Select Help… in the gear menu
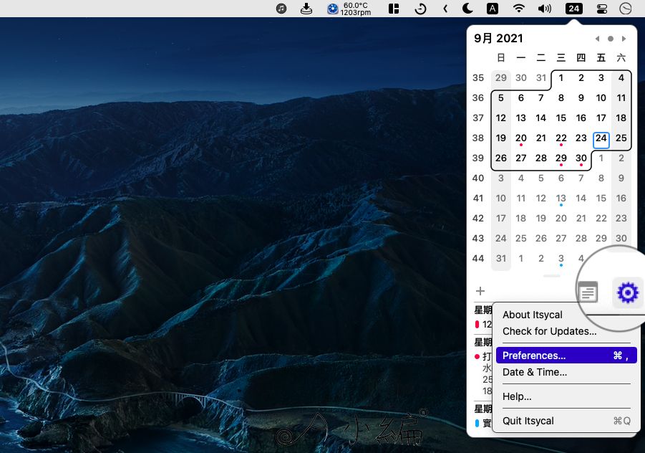Image resolution: width=645 pixels, height=453 pixels. (517, 396)
